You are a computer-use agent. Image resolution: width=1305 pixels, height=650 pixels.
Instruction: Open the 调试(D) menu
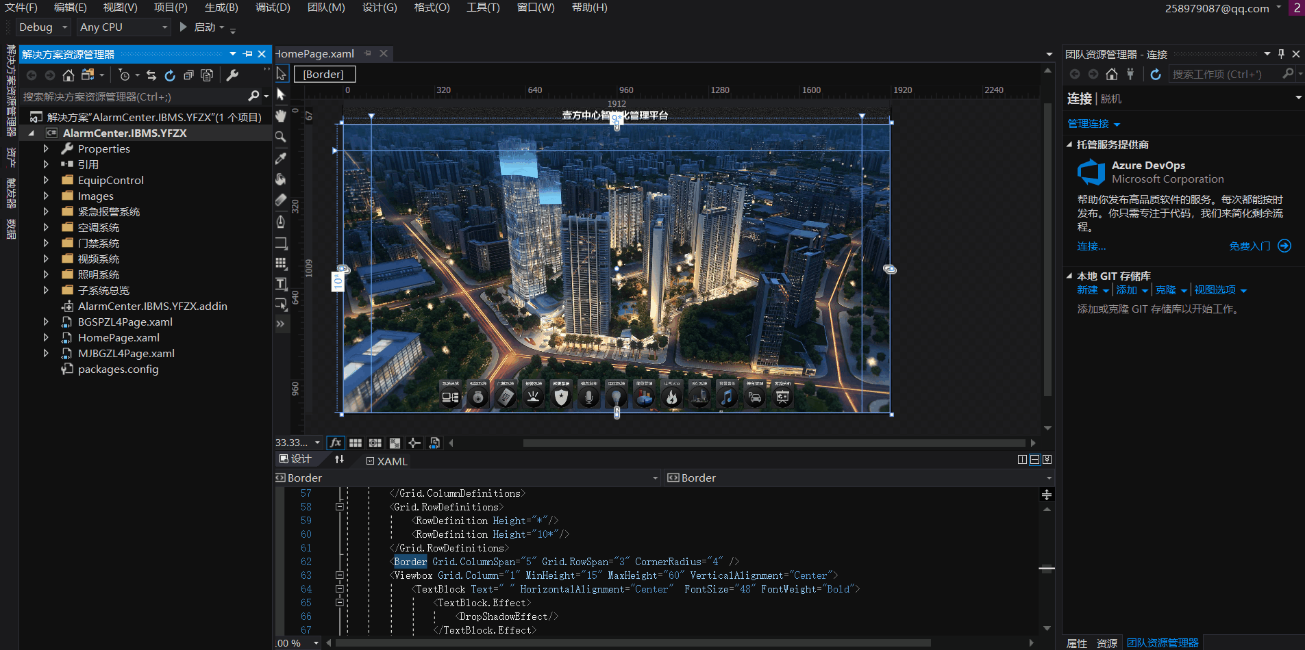(x=273, y=8)
